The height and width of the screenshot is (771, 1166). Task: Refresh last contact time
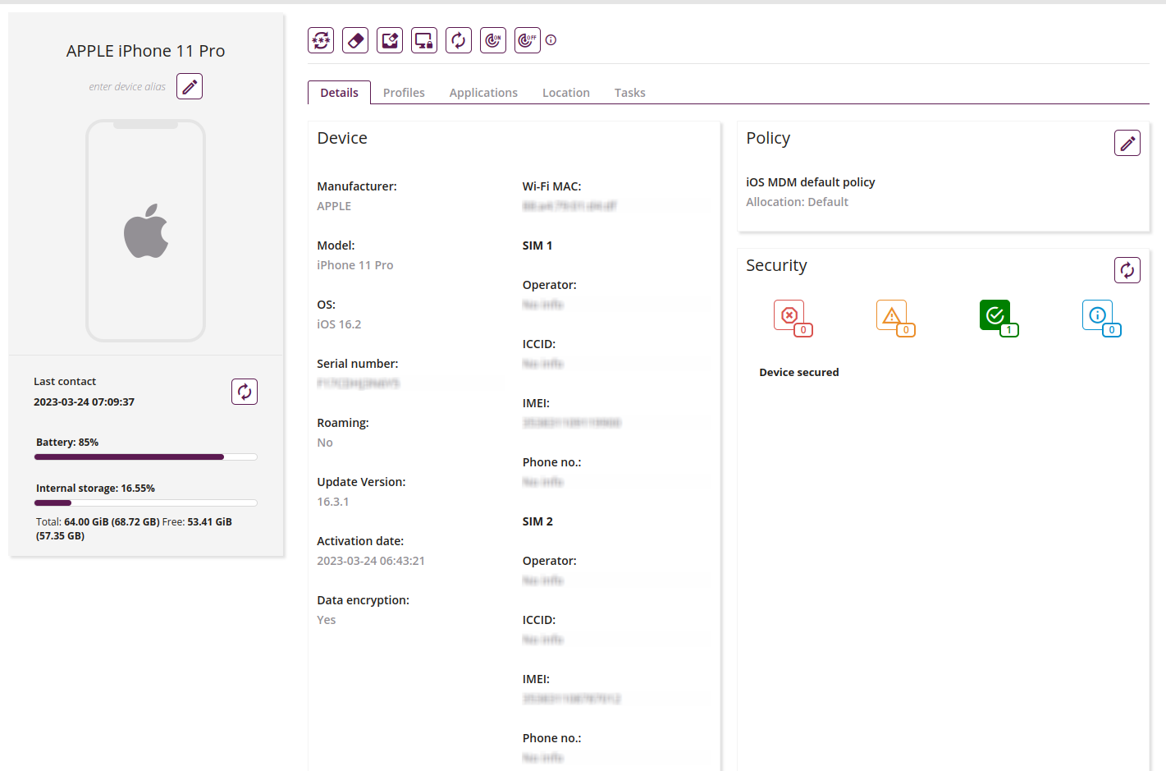(245, 392)
